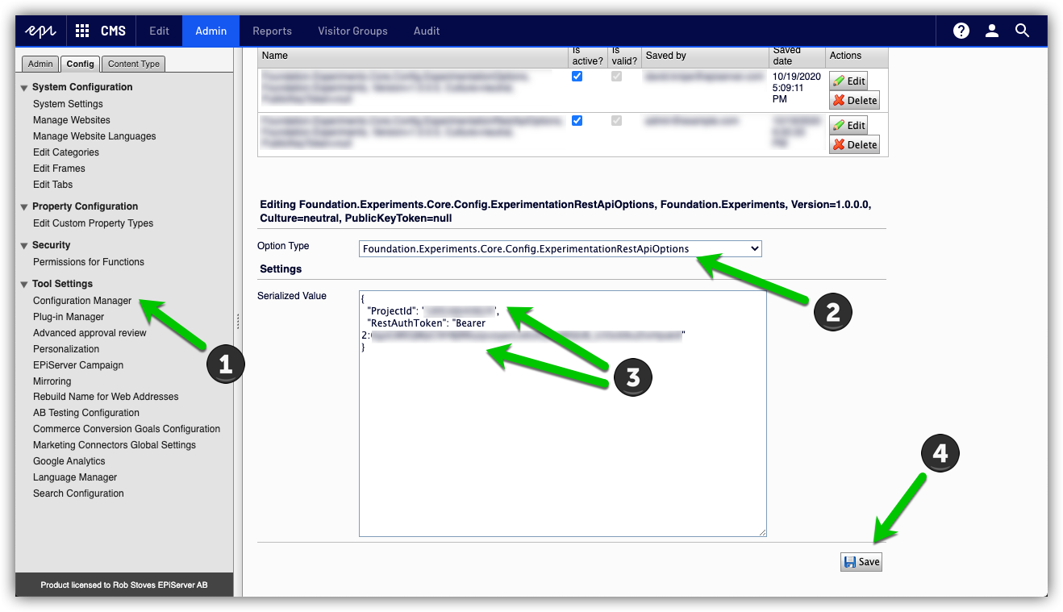Open Manage Websites link
This screenshot has width=1063, height=612.
(x=71, y=120)
